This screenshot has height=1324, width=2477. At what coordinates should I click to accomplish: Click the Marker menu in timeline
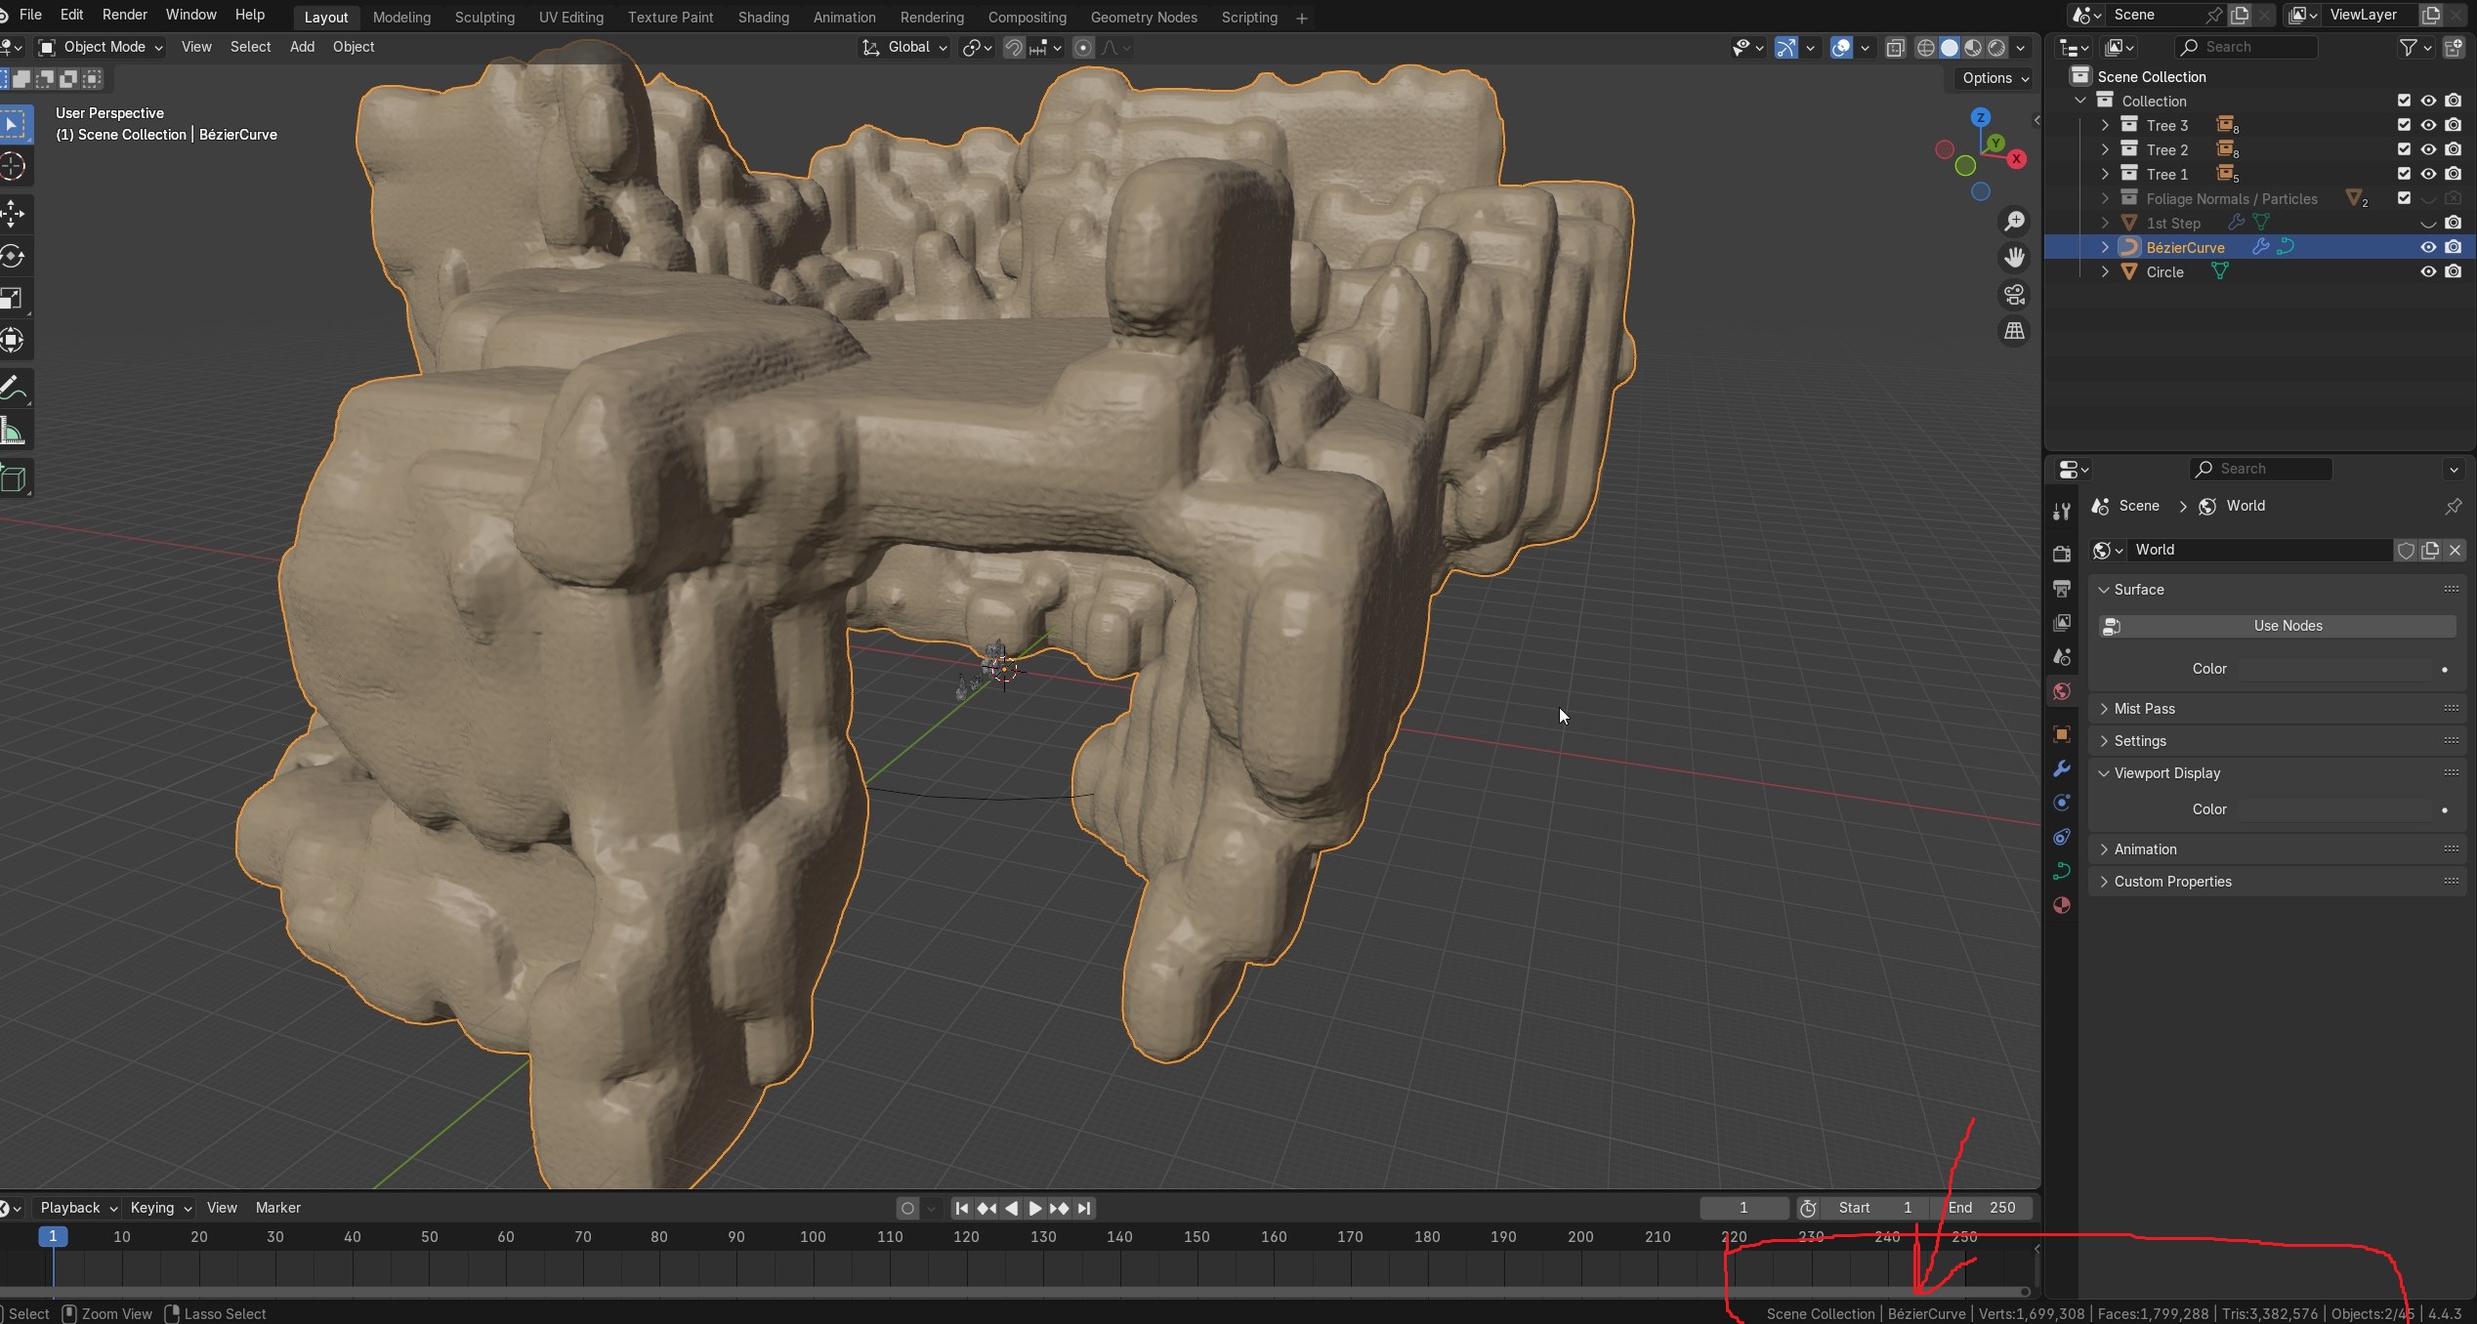click(x=278, y=1208)
